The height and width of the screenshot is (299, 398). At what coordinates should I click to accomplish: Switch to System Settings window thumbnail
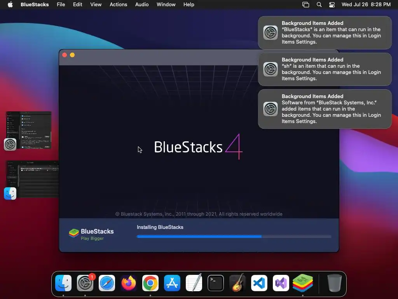pyautogui.click(x=28, y=130)
